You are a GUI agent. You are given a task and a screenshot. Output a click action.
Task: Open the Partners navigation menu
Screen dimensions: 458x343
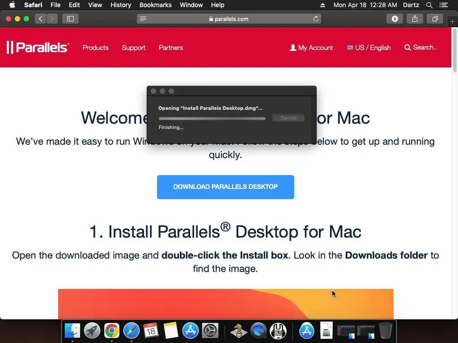point(171,47)
